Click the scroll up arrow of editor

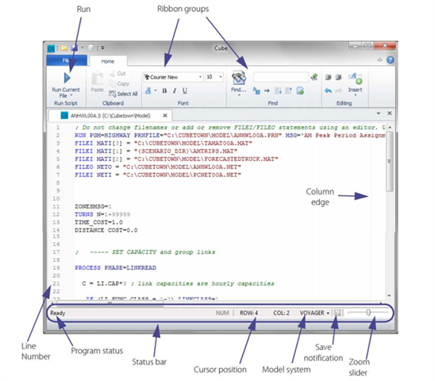point(390,127)
